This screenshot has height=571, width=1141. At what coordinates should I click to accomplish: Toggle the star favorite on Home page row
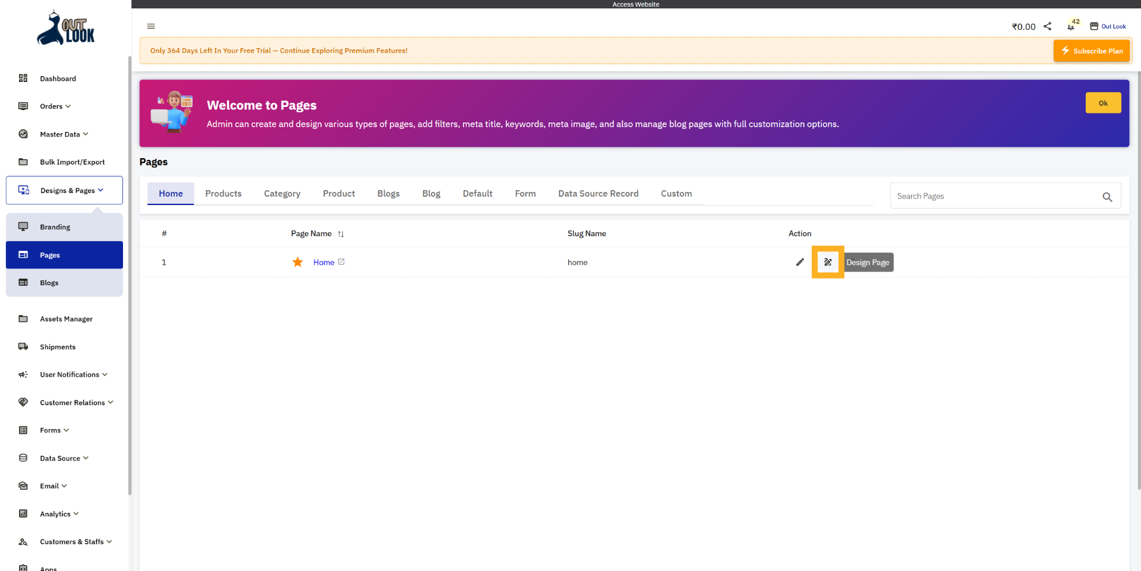click(x=297, y=261)
